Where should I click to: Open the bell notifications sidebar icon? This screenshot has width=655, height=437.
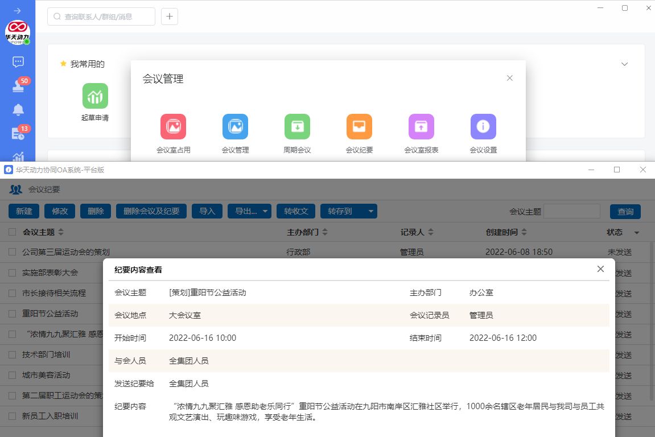coord(18,109)
